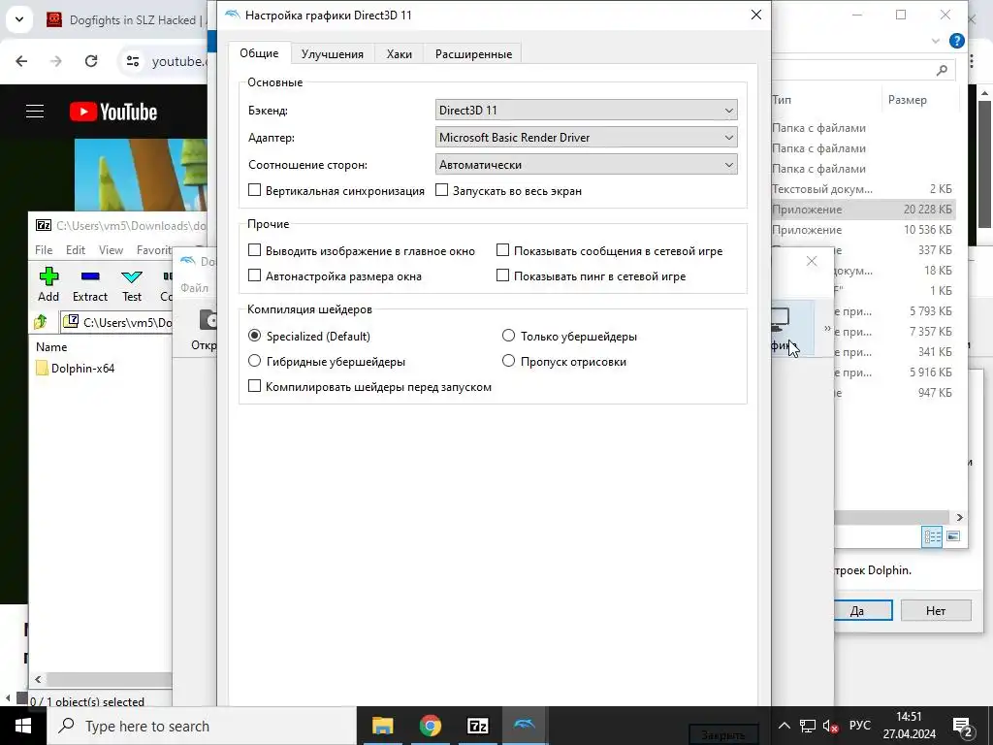Open Chrome from the taskbar

click(430, 726)
